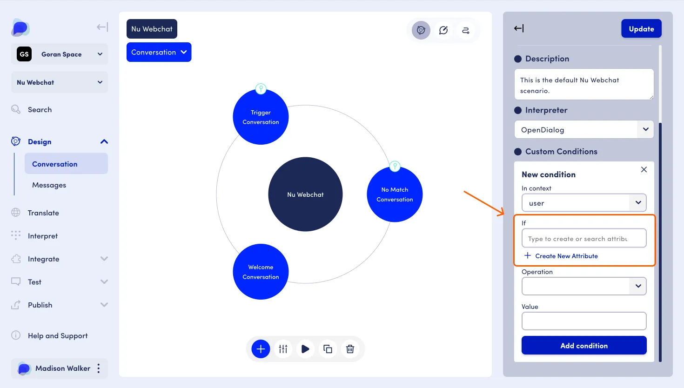Viewport: 684px width, 388px height.
Task: Click the Test chat icon
Action: pos(16,281)
